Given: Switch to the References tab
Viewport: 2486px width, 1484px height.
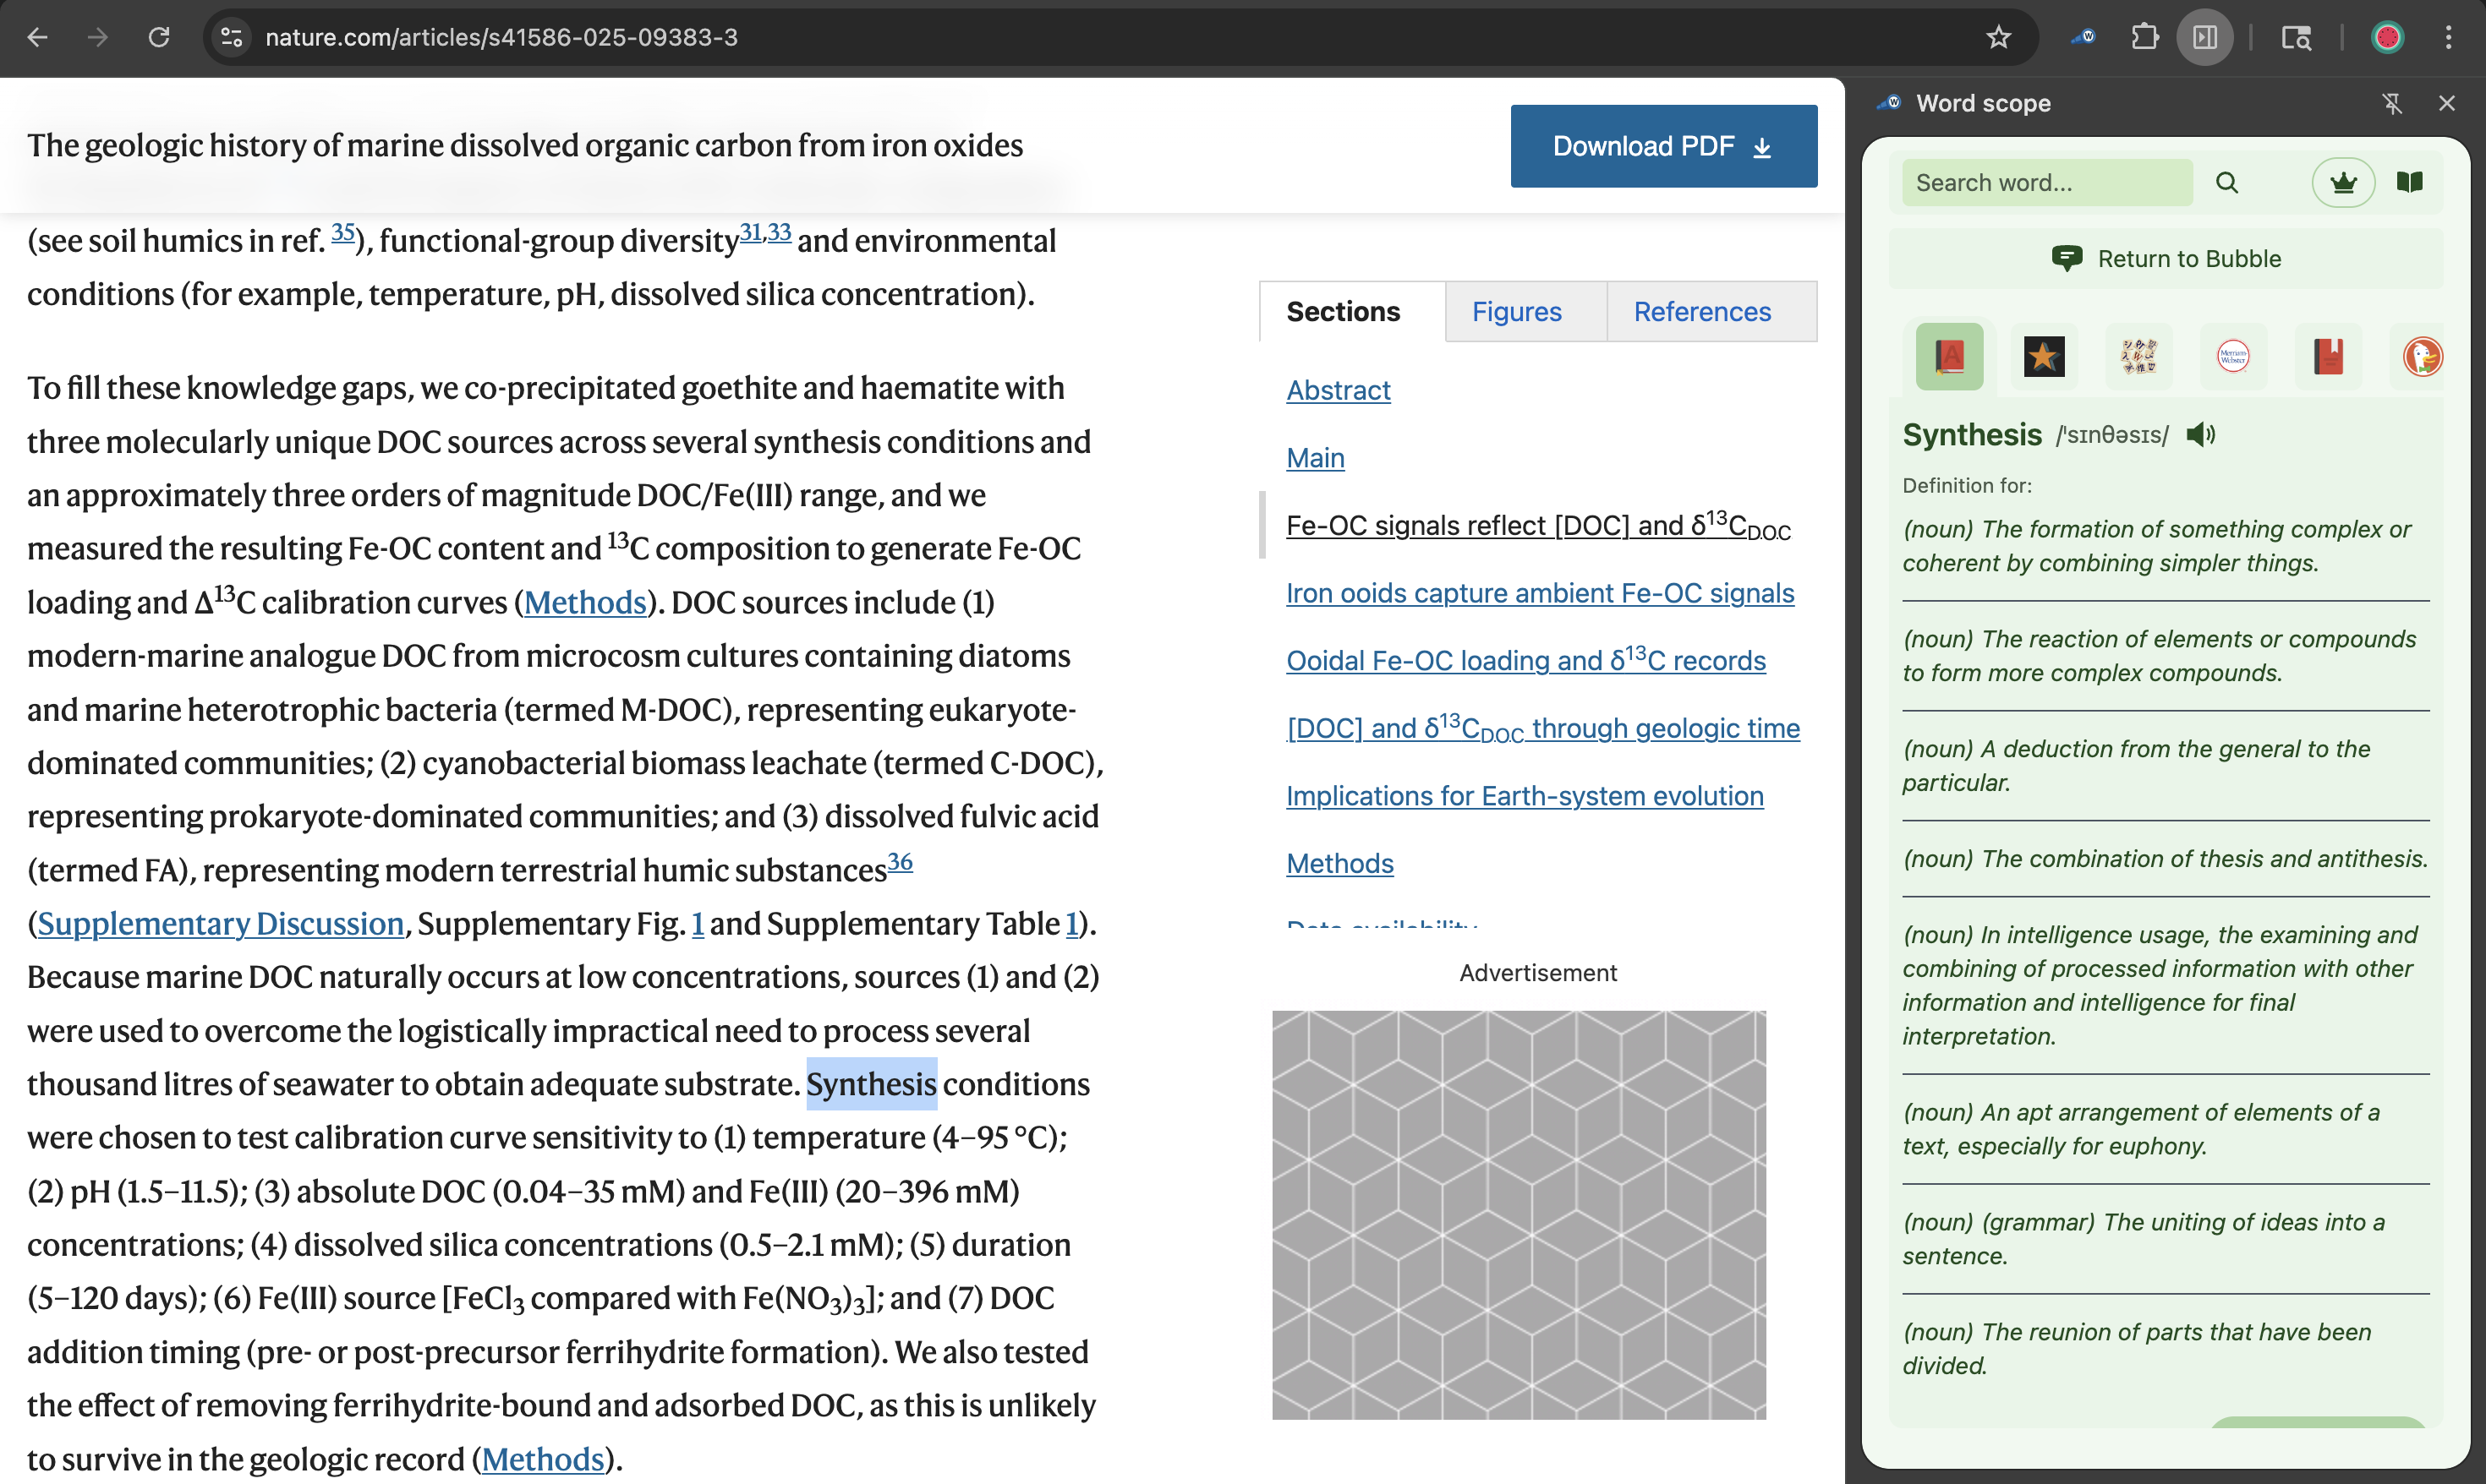Looking at the screenshot, I should point(1701,312).
